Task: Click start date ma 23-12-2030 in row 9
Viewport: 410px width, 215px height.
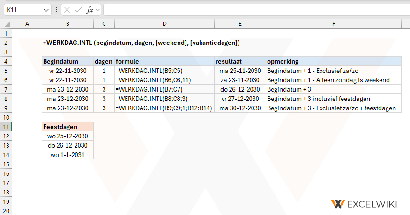Action: [68, 108]
